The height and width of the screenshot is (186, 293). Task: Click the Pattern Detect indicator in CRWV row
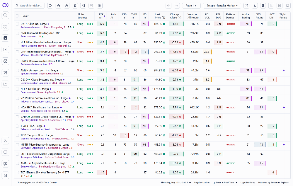pos(231,61)
